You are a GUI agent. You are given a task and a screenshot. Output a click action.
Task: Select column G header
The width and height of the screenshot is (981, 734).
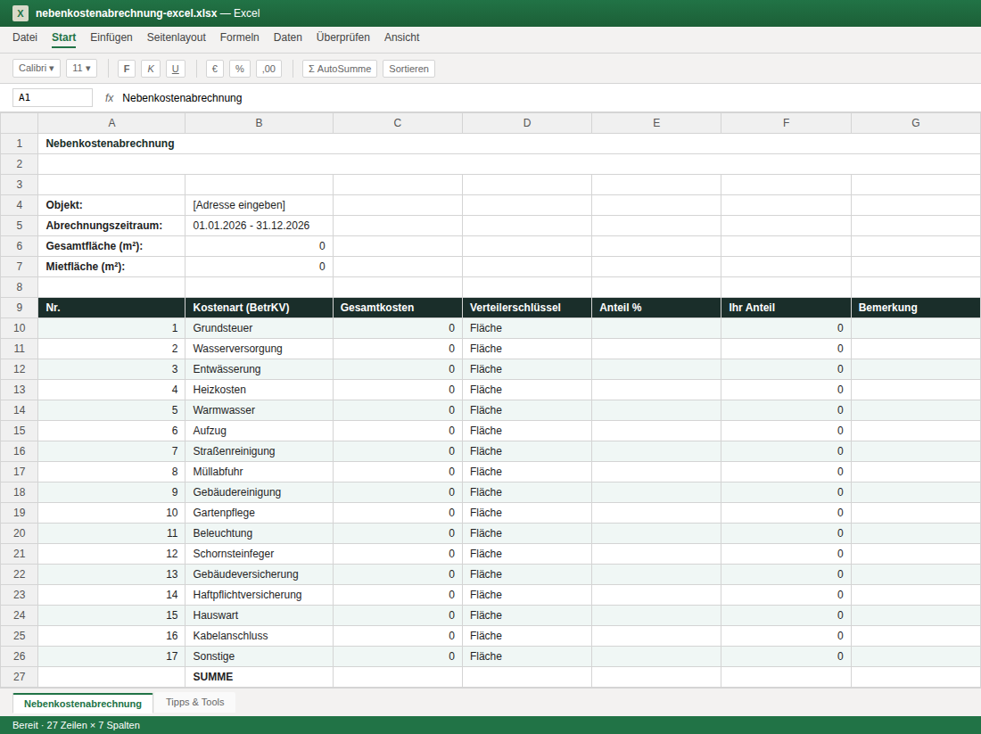(x=915, y=123)
